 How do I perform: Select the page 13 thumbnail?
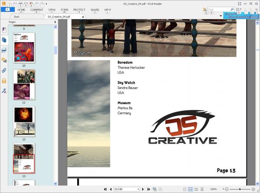pos(24,158)
